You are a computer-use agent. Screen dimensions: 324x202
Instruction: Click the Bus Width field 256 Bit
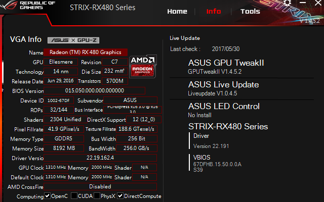[137, 138]
